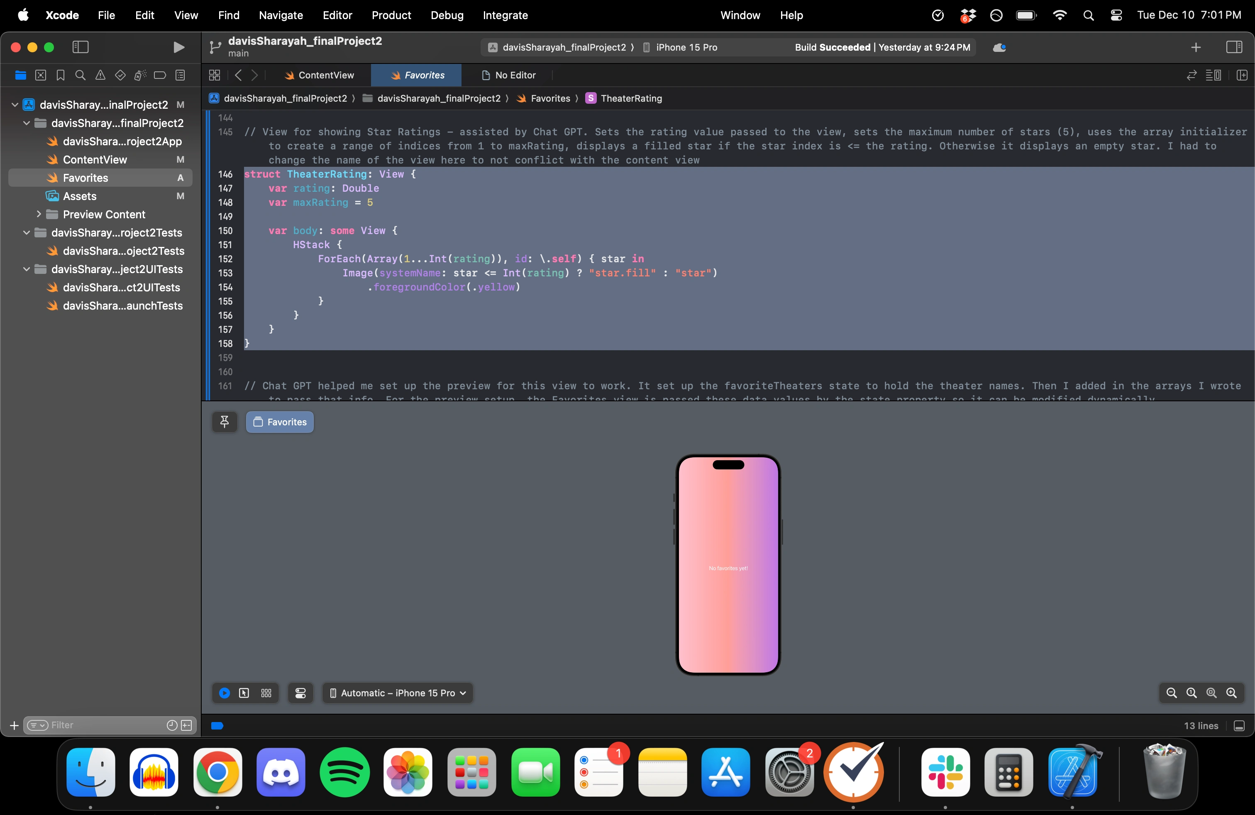1255x815 pixels.
Task: Switch canvas to Selectable preview mode
Action: (244, 693)
